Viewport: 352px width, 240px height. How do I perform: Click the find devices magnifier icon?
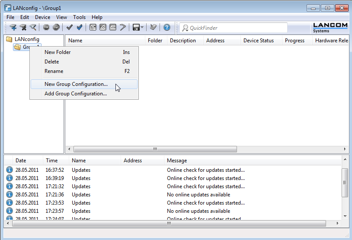pos(33,28)
